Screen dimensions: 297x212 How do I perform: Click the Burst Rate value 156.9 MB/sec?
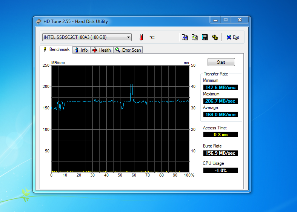coord(220,153)
